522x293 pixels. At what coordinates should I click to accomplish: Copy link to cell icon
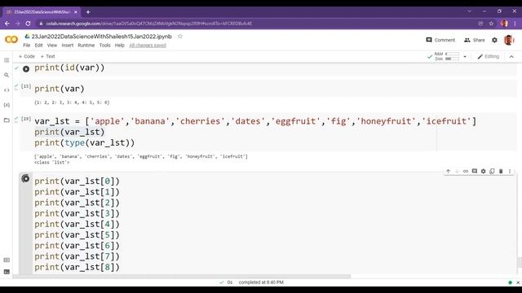[x=466, y=171]
